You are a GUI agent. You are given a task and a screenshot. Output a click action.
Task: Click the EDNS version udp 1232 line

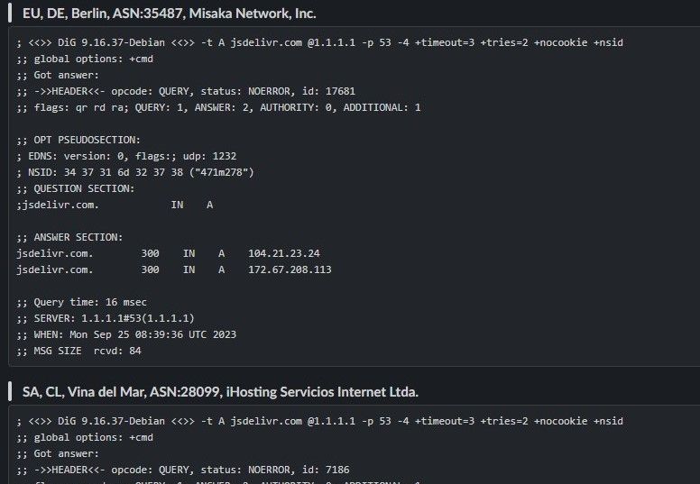(x=126, y=156)
